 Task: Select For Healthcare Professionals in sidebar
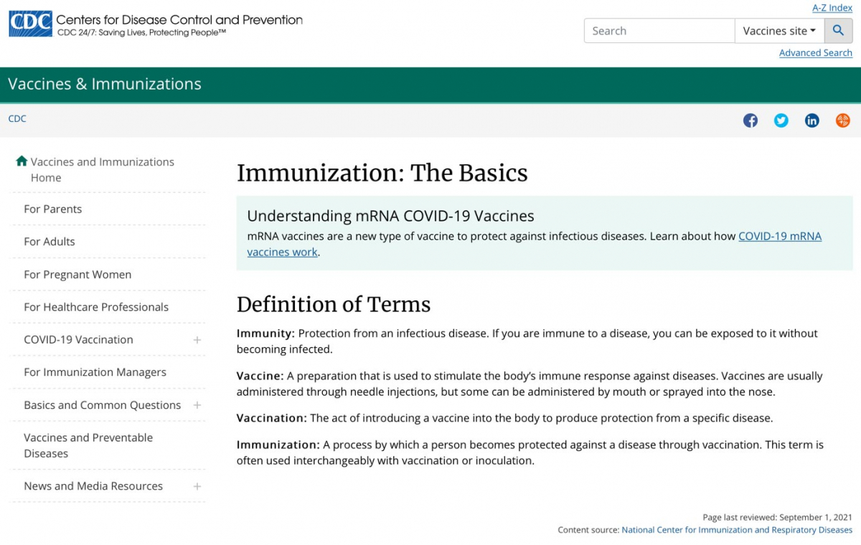click(x=96, y=307)
